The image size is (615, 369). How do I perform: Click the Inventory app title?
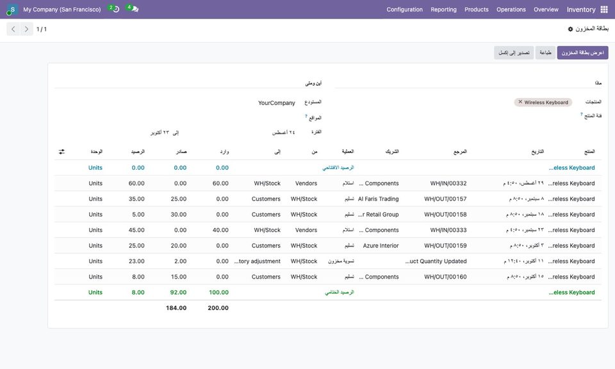point(581,10)
